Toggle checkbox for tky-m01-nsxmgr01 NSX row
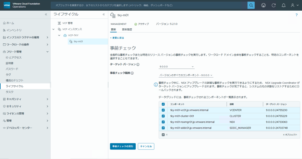Screen dimensions: 302x159 click(x=163, y=122)
